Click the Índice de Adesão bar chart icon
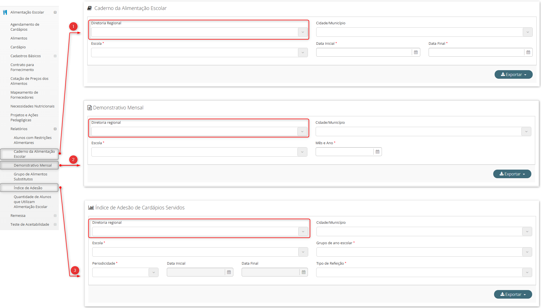Image resolution: width=541 pixels, height=308 pixels. click(91, 208)
